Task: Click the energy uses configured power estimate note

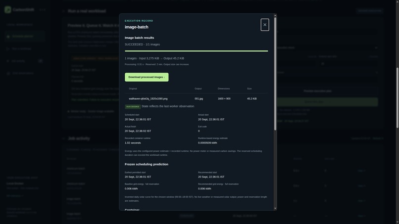Action: (x=193, y=153)
